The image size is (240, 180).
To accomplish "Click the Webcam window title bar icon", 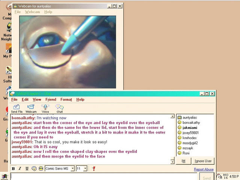I will point(15,6).
